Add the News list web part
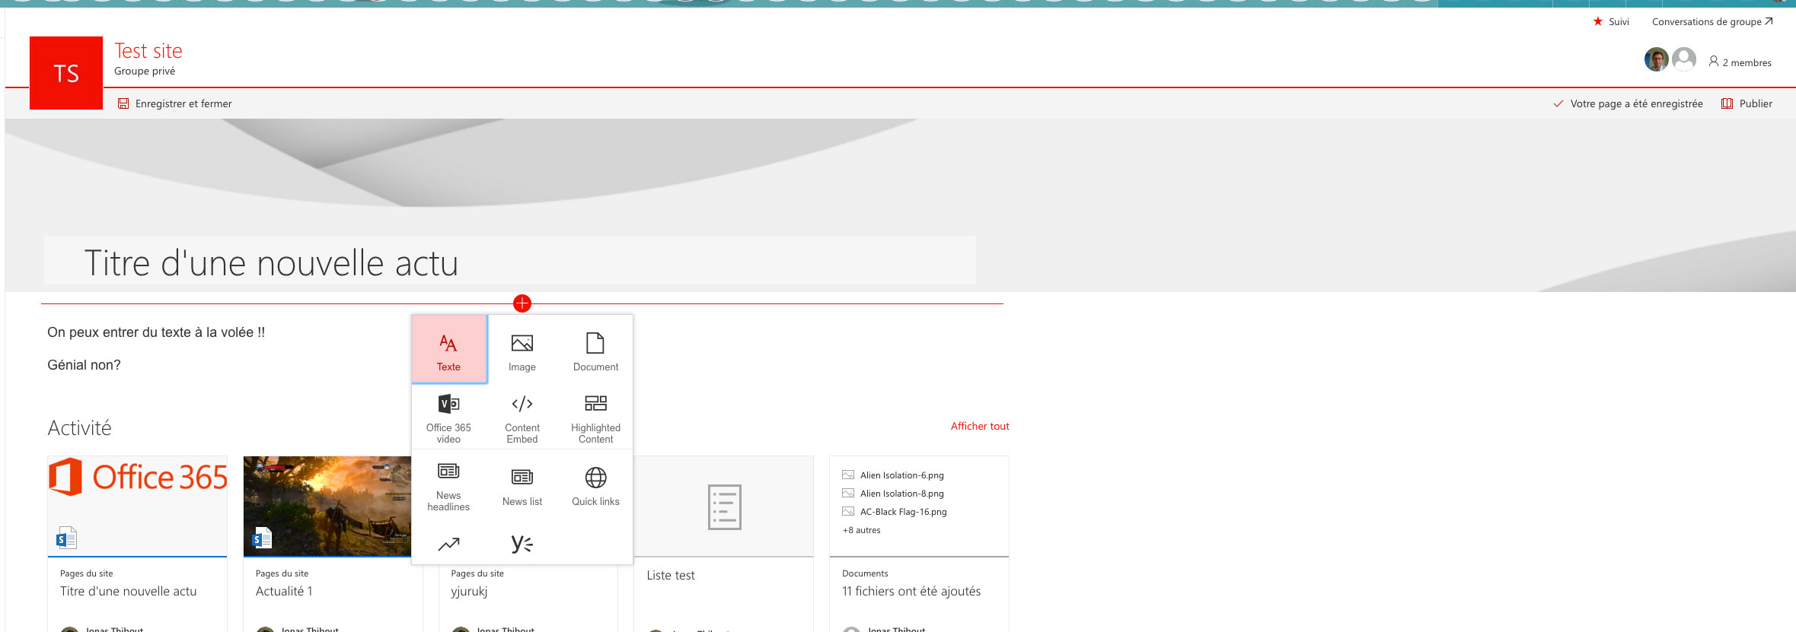 [x=522, y=486]
